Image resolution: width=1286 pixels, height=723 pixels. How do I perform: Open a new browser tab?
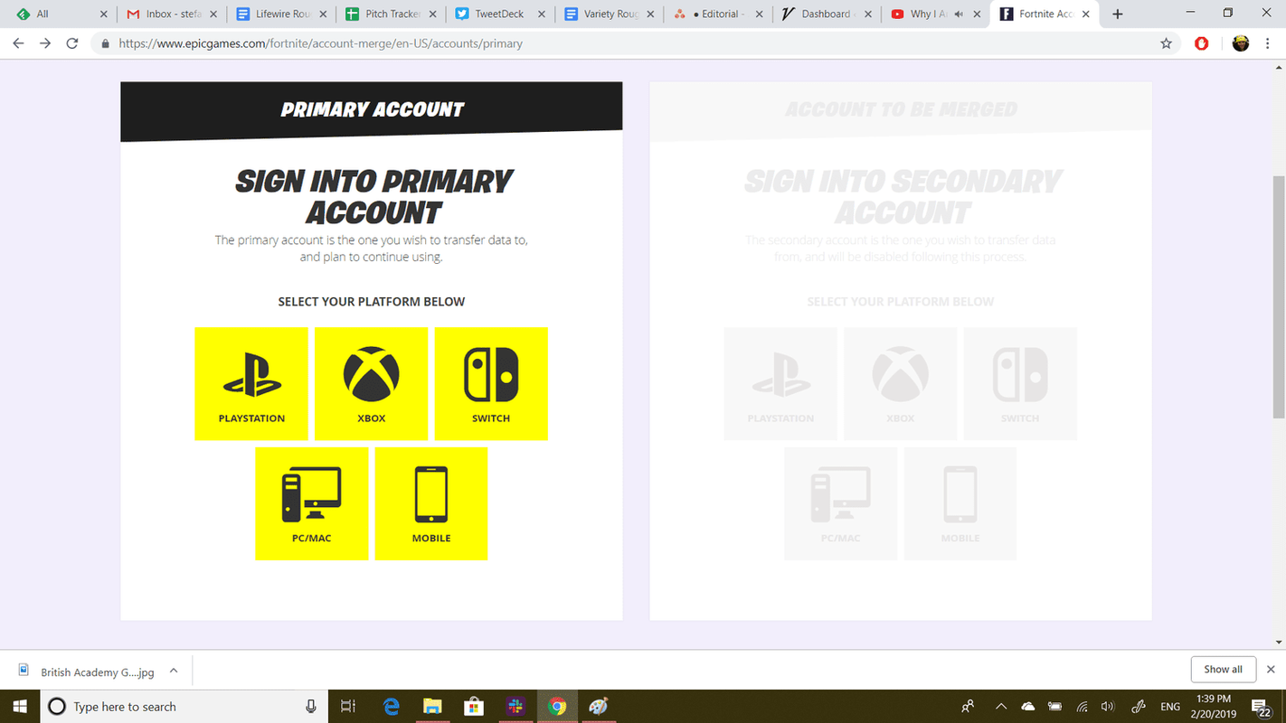(x=1118, y=14)
